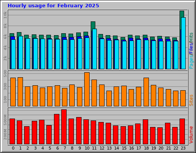The height and width of the screenshot is (153, 196).
Task: Click the hour 15 x-axis label
Action: 124,148
